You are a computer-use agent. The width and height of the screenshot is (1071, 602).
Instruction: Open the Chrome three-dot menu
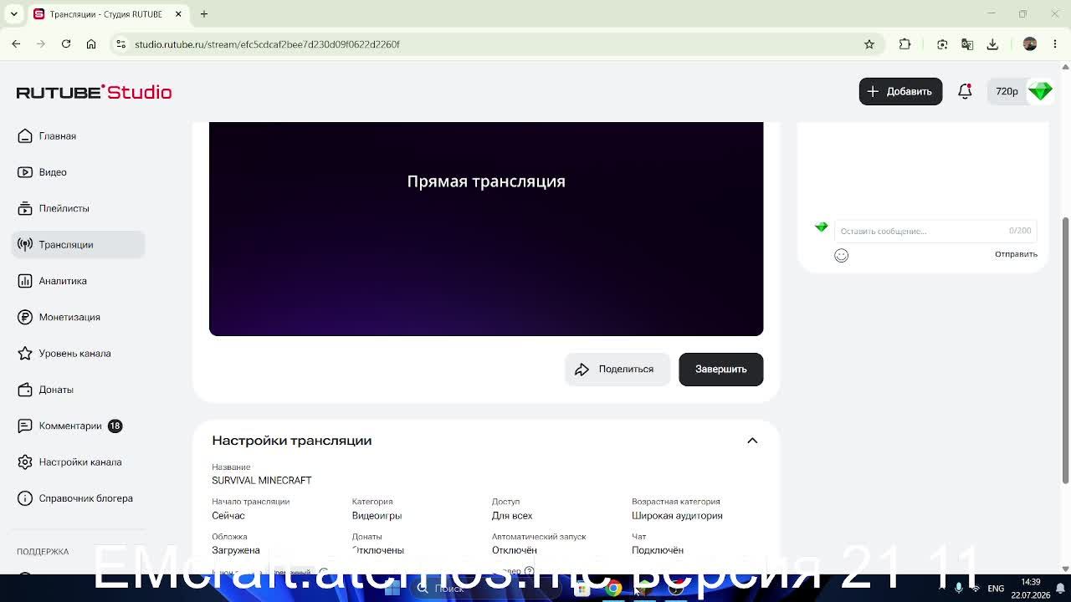coord(1055,44)
